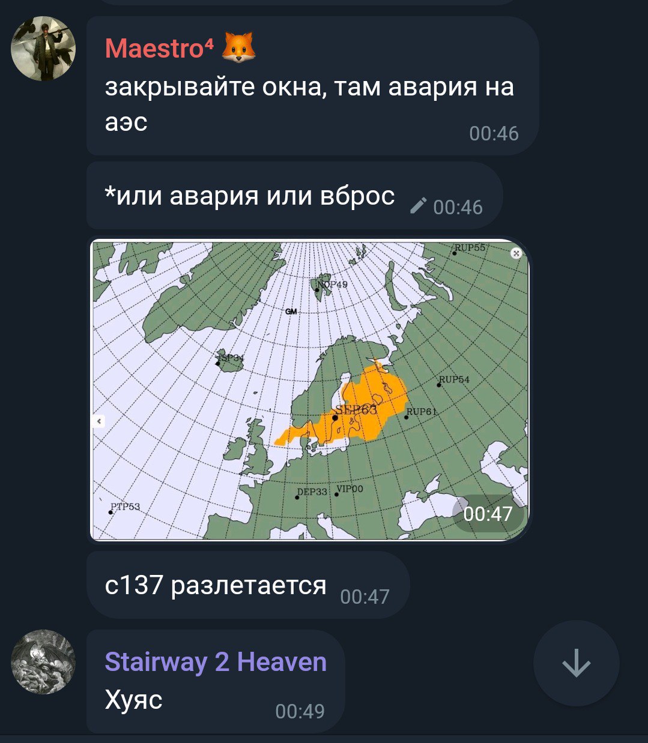Click the ISP34 station marker near Iceland
This screenshot has height=743, width=648.
click(217, 362)
